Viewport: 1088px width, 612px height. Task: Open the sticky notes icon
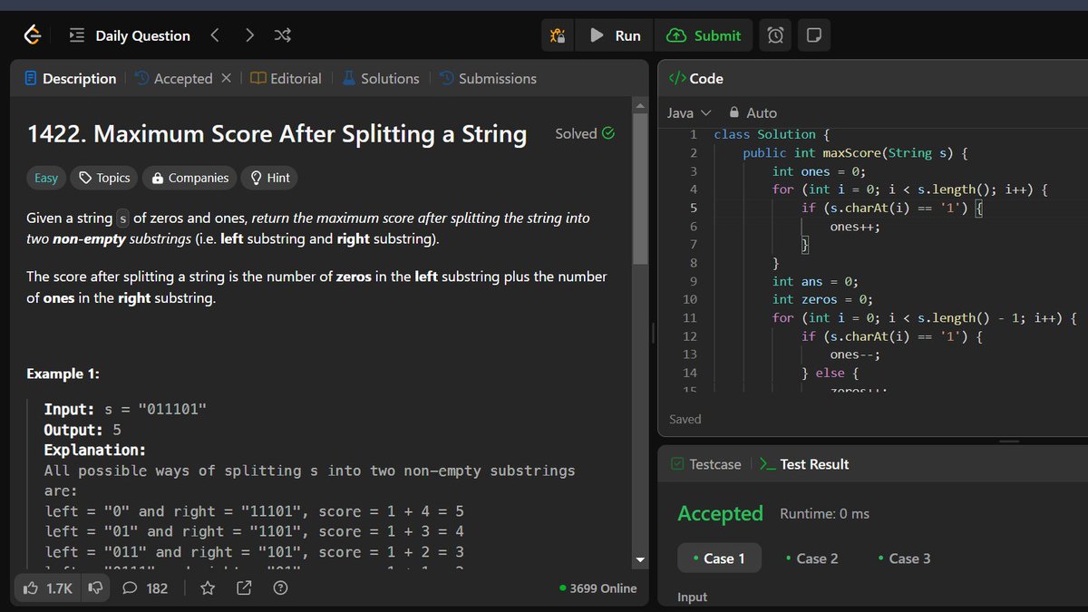coord(814,35)
